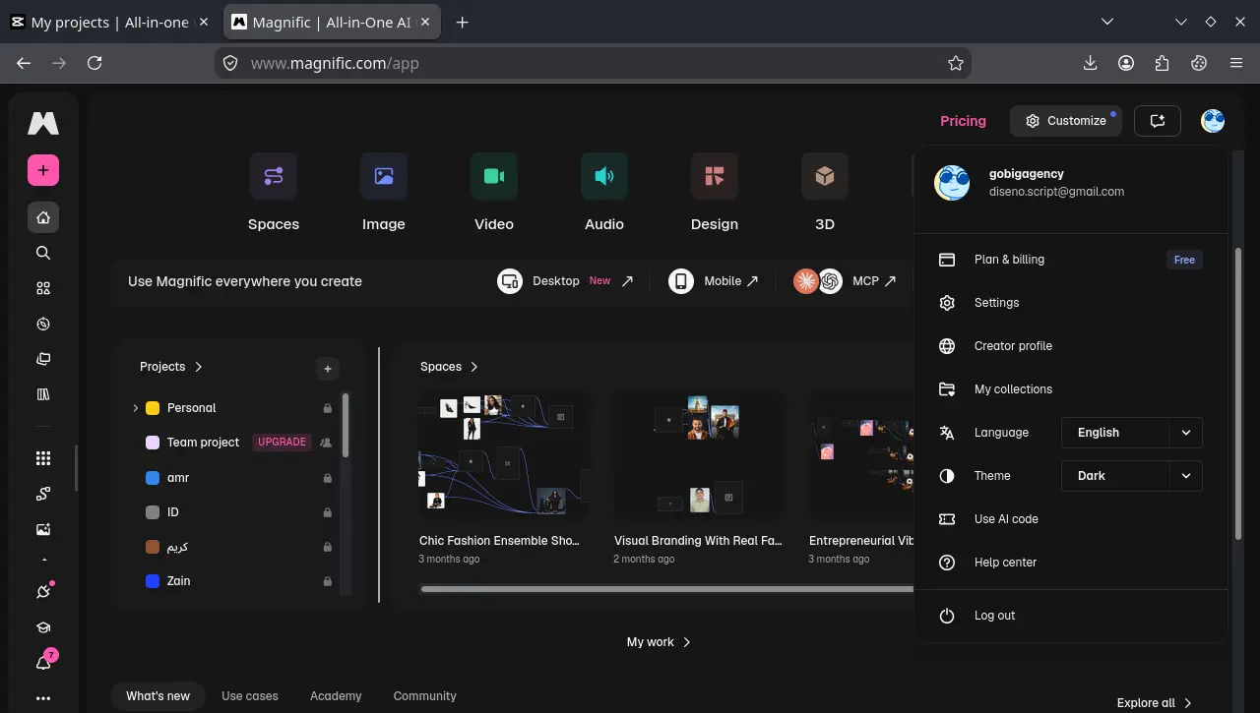Open the browser tab list dropdown arrow
This screenshot has height=713, width=1260.
tap(1107, 22)
